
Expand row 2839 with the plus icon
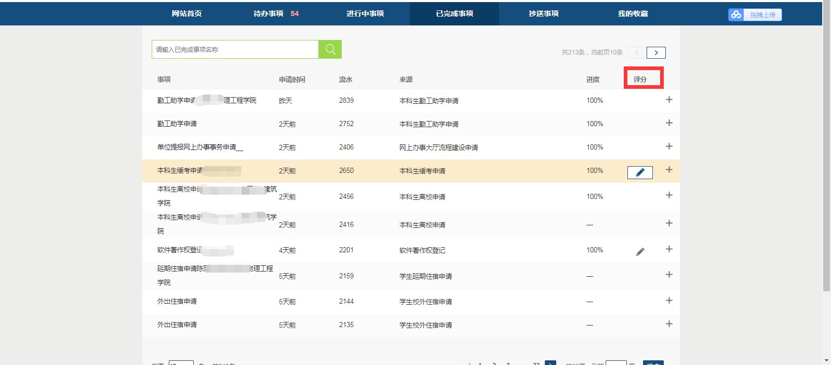point(669,100)
